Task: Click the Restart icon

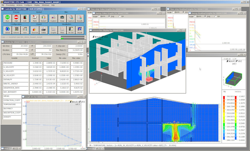Action: click(43, 18)
